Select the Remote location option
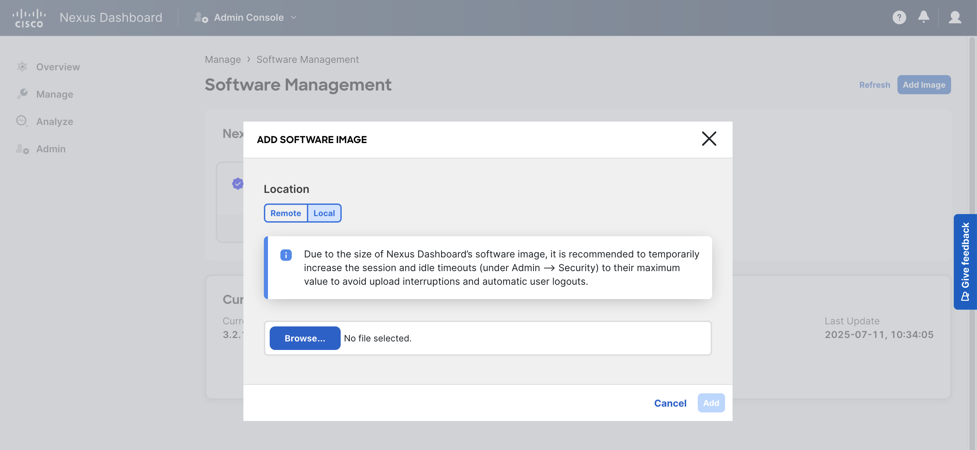 pyautogui.click(x=286, y=213)
